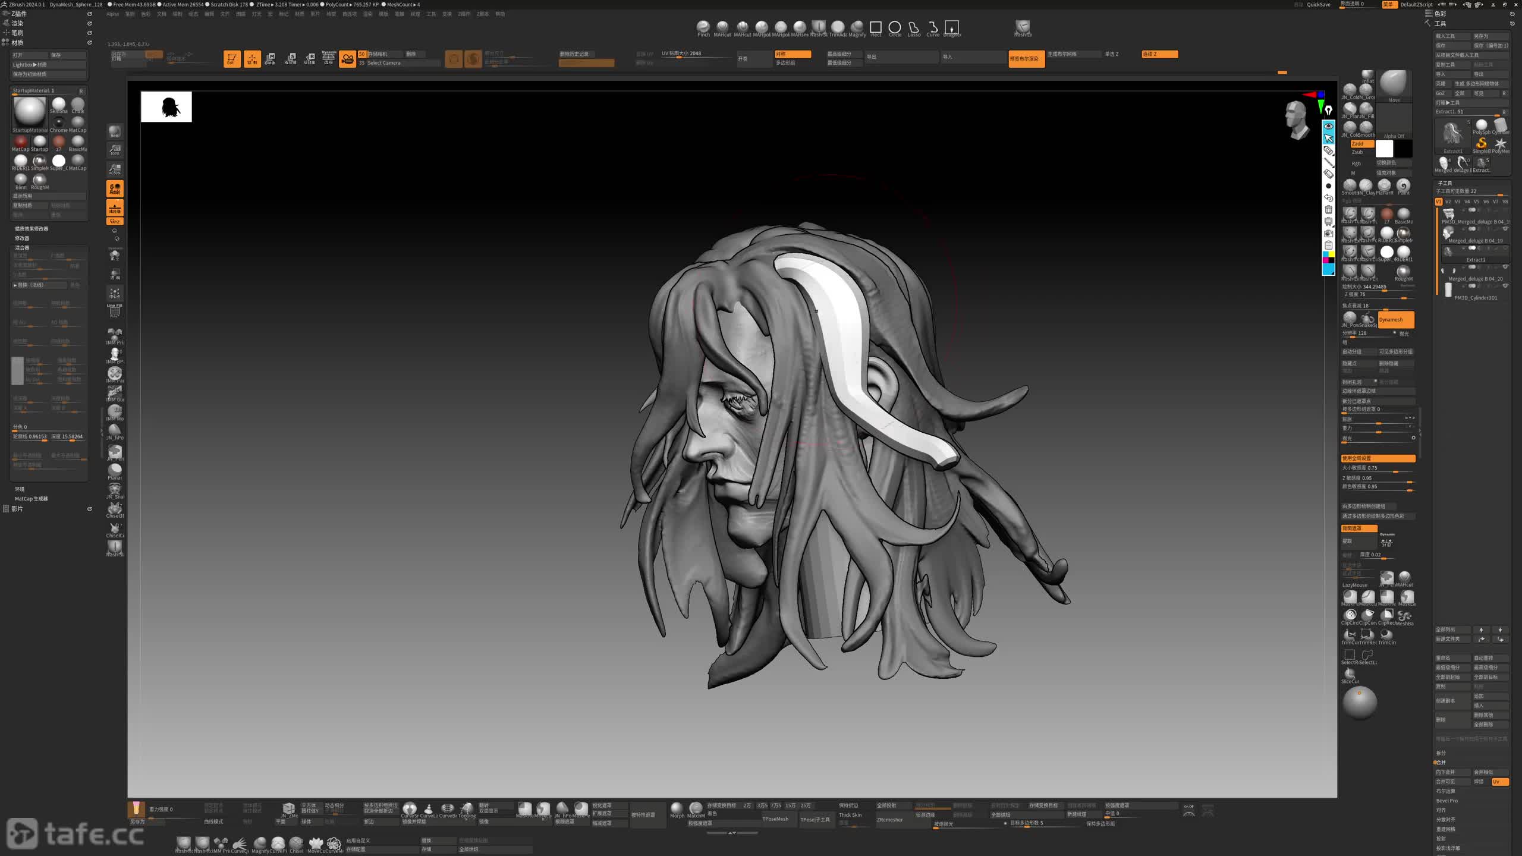Viewport: 1522px width, 856px height.
Task: Collapse the 子工具 subtool section
Action: (x=1445, y=183)
